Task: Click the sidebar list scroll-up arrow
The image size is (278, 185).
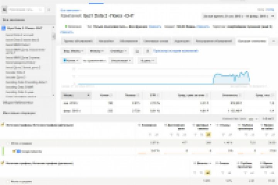Action: coord(54,27)
